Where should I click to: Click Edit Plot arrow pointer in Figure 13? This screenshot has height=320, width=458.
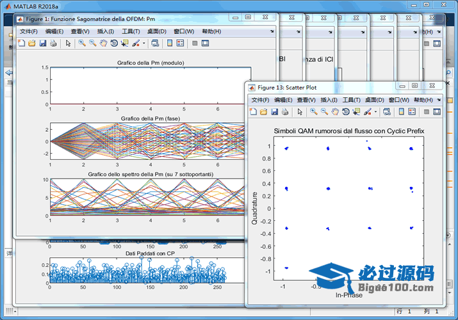tap(300, 112)
